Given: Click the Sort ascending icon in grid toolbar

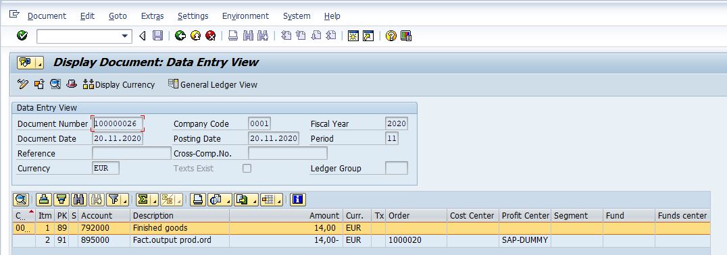Looking at the screenshot, I should (44, 200).
